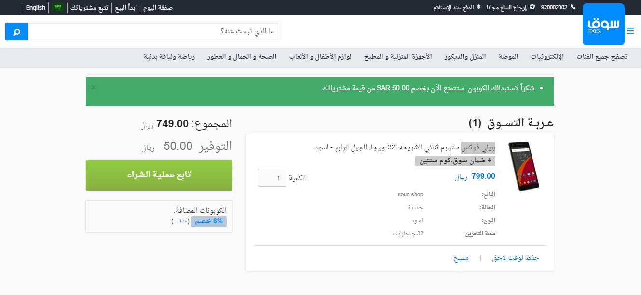
Task: Click the phone icon next to 920002302
Action: tap(573, 7)
